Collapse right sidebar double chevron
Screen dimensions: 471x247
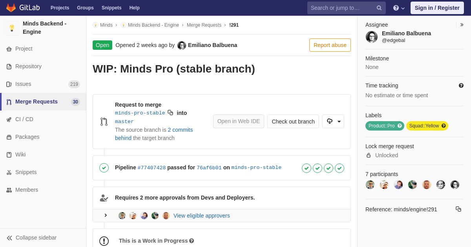(x=462, y=25)
